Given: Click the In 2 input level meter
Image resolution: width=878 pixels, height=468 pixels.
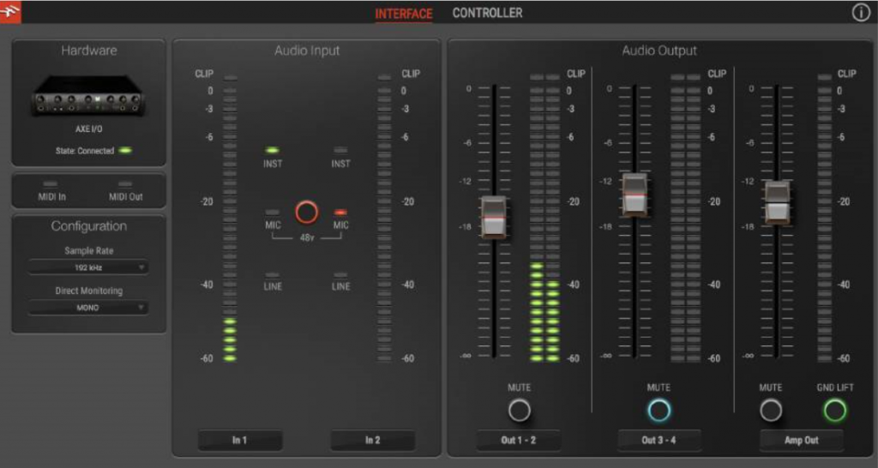Looking at the screenshot, I should click(384, 218).
